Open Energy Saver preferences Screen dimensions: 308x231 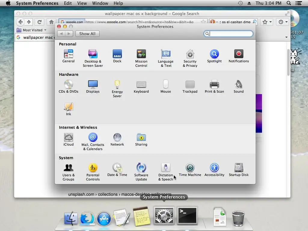pyautogui.click(x=117, y=89)
